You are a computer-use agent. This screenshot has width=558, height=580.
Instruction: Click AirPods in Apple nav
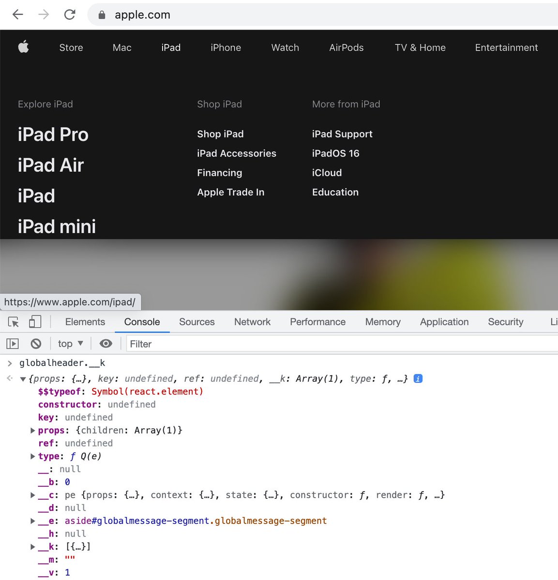point(347,47)
